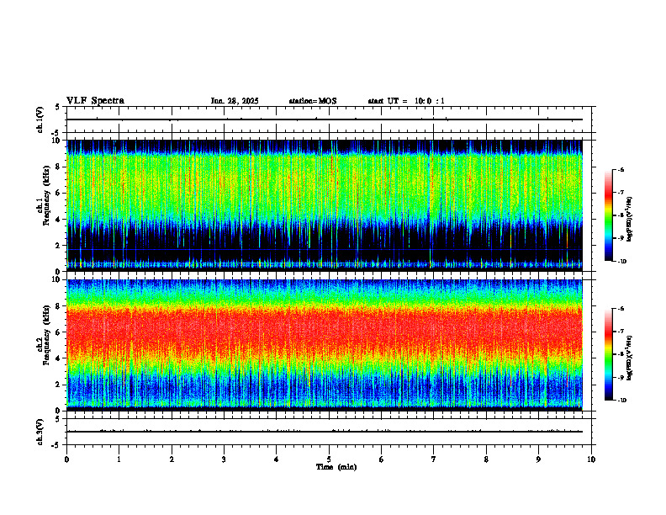The height and width of the screenshot is (515, 666).
Task: Click the "6" kHz tick on ch.2 frequency axis
Action: pos(59,332)
